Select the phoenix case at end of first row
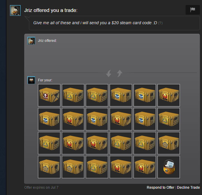This screenshot has height=195, width=202. [x=169, y=95]
